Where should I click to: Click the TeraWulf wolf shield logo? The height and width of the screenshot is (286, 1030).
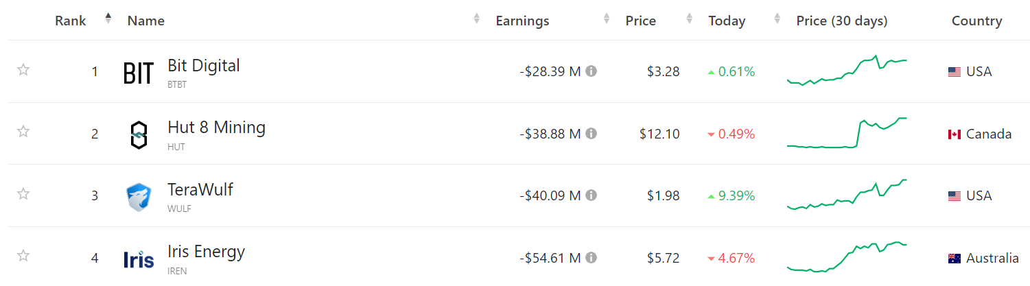click(138, 197)
